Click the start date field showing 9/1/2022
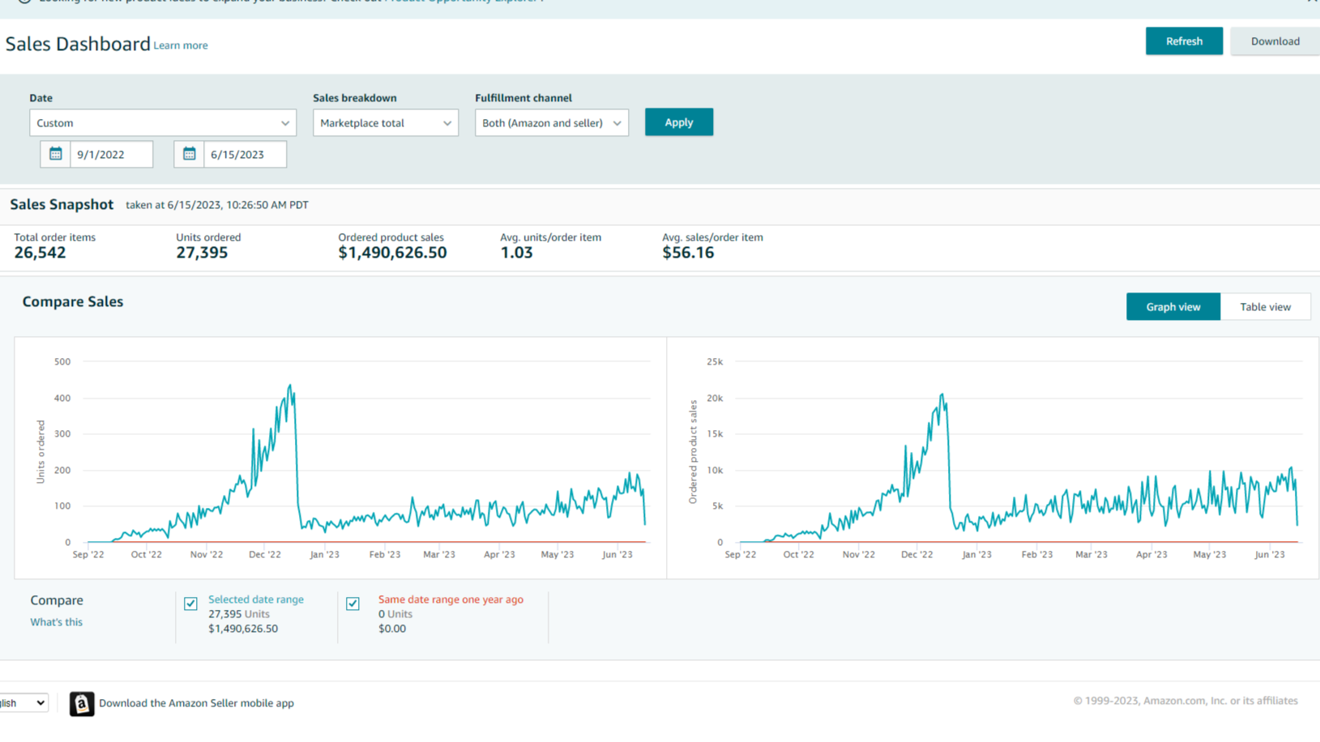 [x=111, y=154]
